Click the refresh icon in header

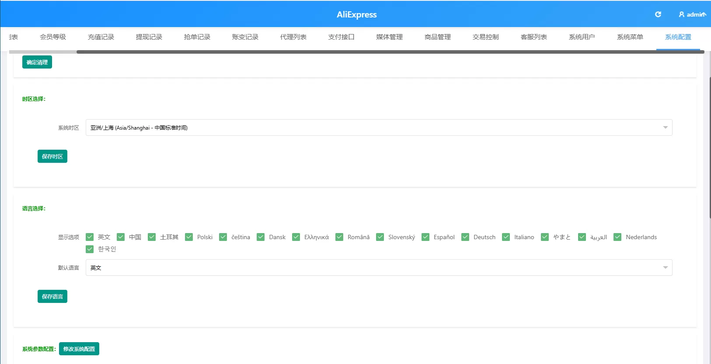[x=658, y=14]
